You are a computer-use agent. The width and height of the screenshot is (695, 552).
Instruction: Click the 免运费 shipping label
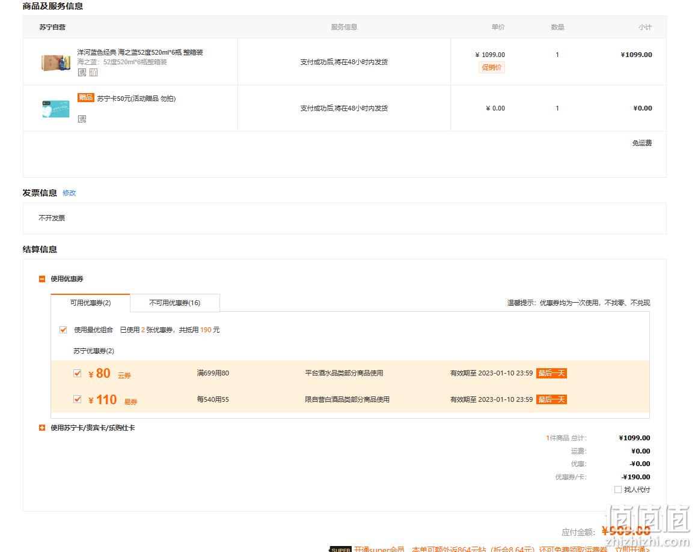tap(642, 143)
